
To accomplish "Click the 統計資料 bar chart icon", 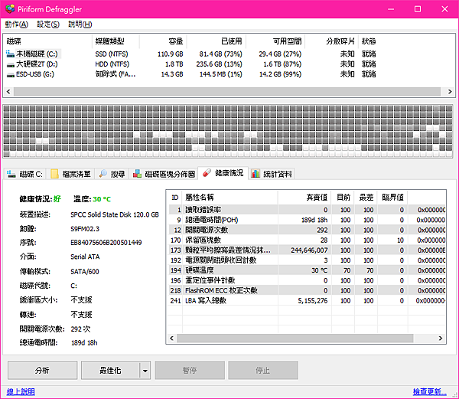I will click(x=256, y=174).
